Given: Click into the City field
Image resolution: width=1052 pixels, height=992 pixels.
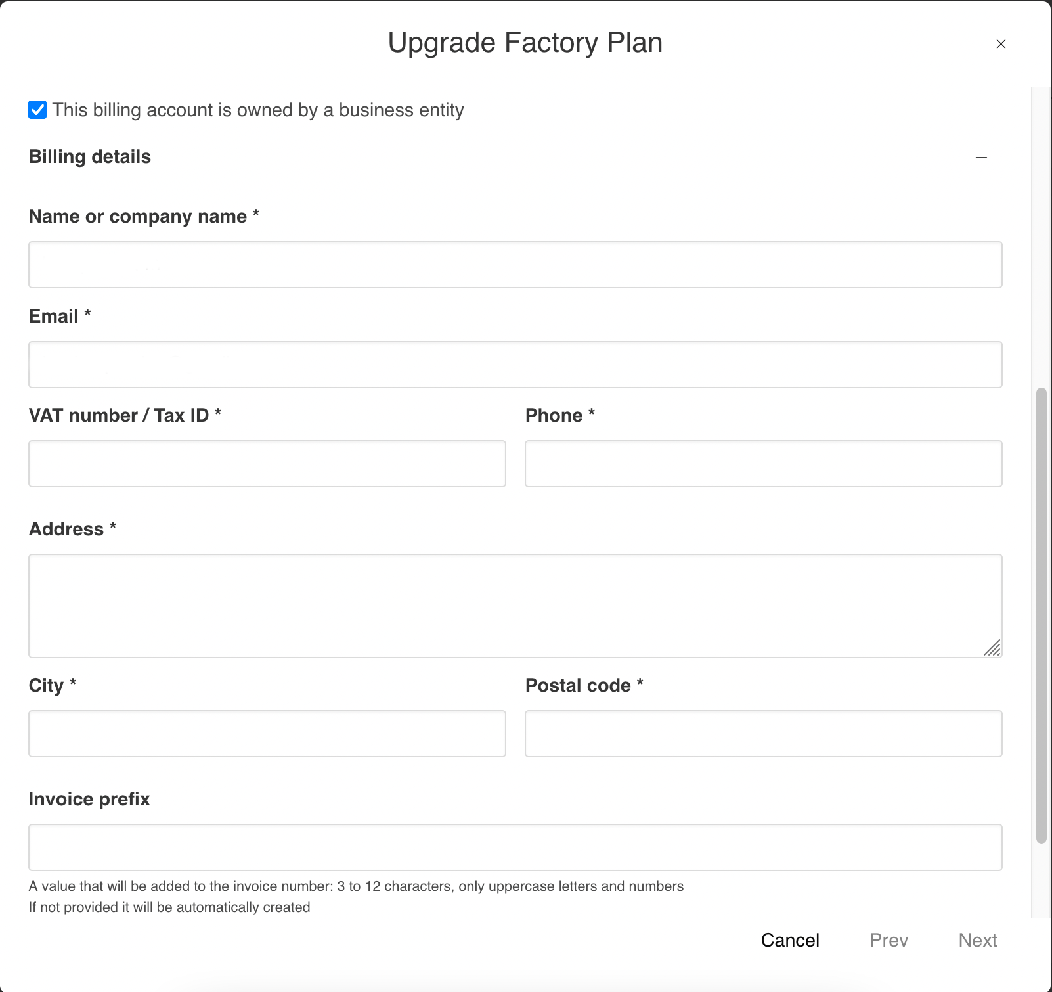Looking at the screenshot, I should point(267,734).
